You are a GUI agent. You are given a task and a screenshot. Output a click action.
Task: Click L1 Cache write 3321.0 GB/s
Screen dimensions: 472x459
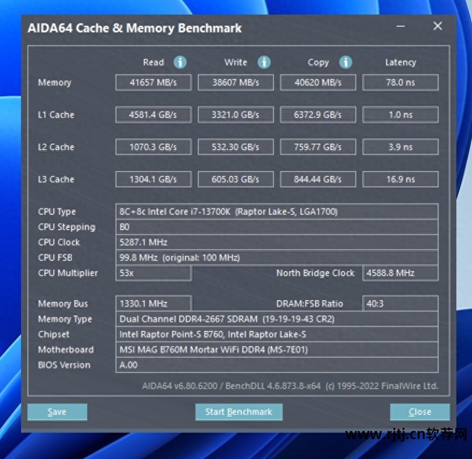tap(236, 115)
